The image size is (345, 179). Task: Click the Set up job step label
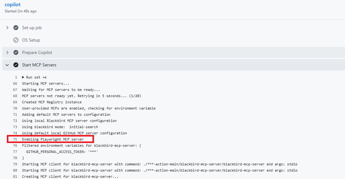coord(32,28)
